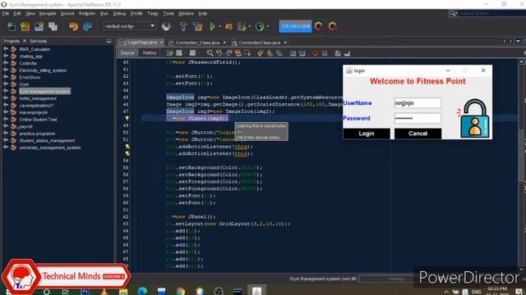Screen dimensions: 526x295
Task: Open the default config dropdown
Action: [x=129, y=26]
